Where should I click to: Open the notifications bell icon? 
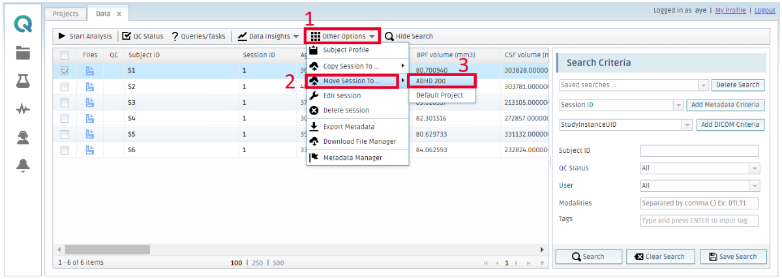click(x=23, y=165)
